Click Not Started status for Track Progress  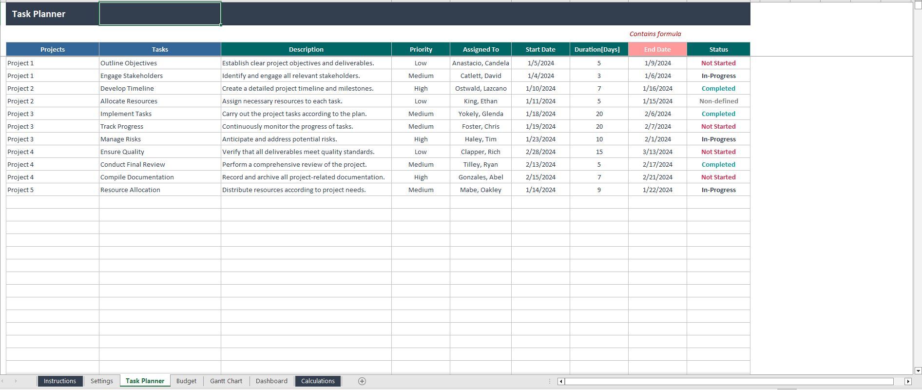(x=718, y=126)
